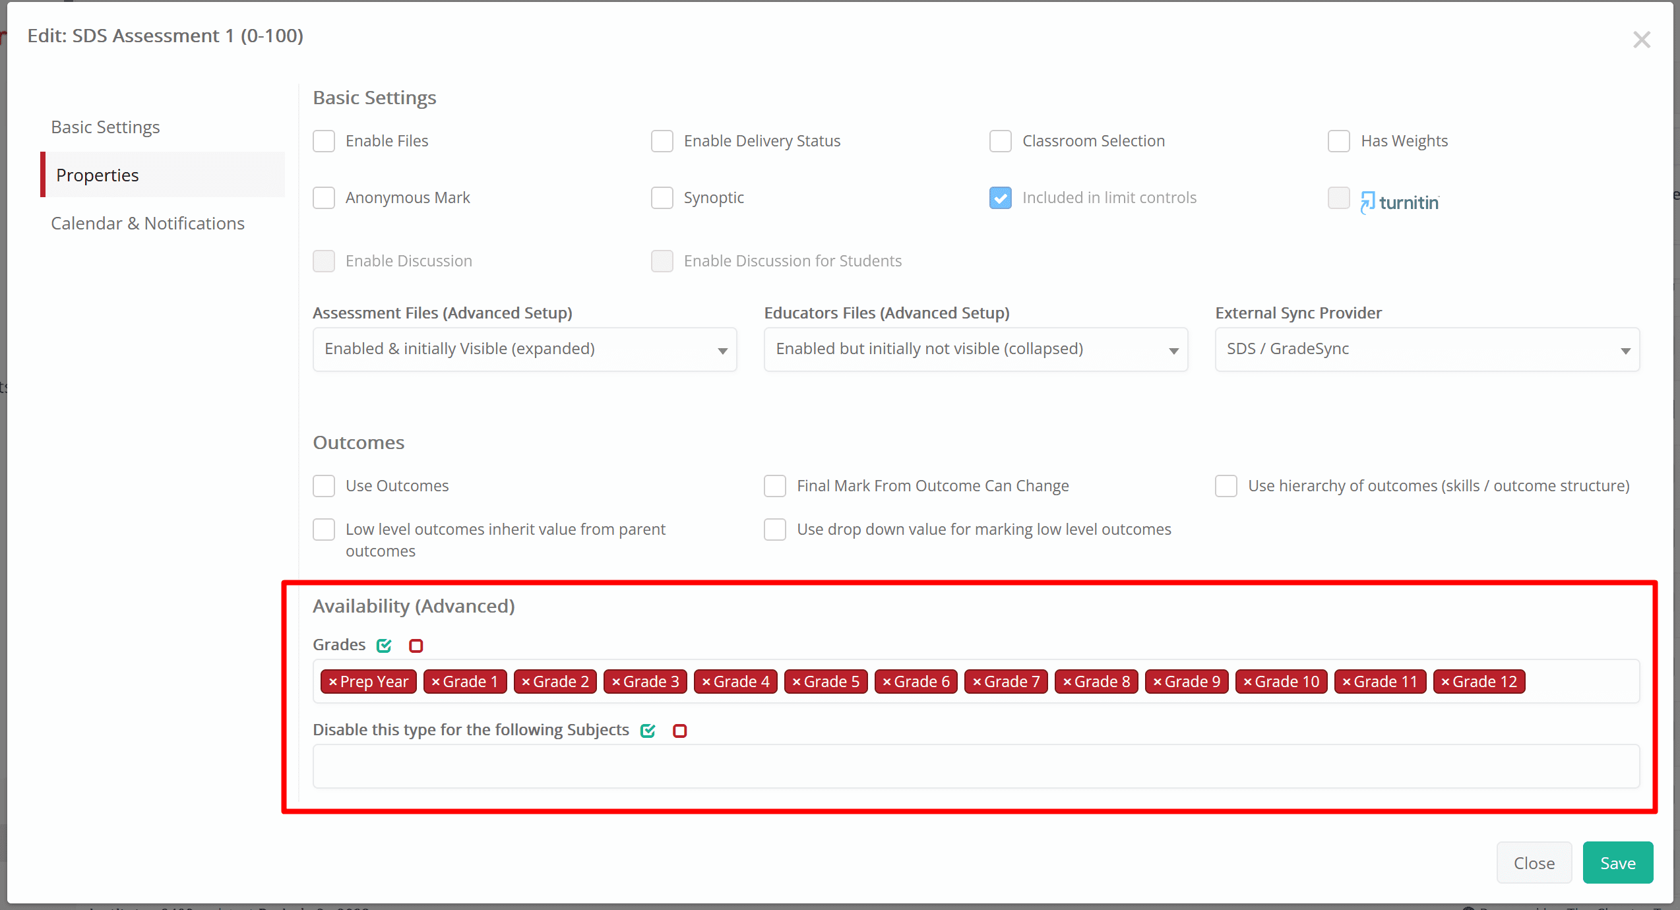Remove the Grade 6 tag
Image resolution: width=1680 pixels, height=910 pixels.
[887, 682]
